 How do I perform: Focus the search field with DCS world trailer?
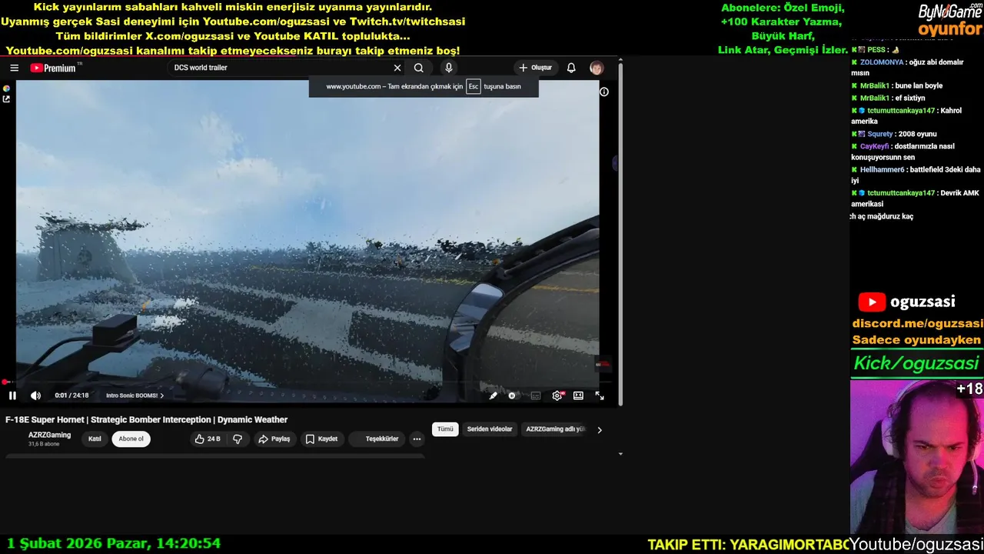click(x=281, y=68)
